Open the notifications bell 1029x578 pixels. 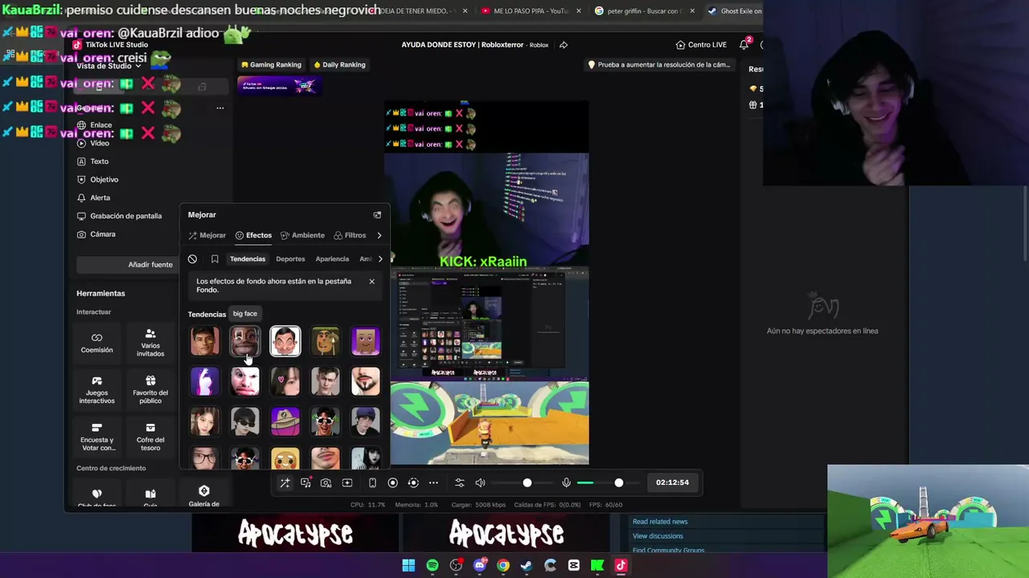pyautogui.click(x=744, y=45)
